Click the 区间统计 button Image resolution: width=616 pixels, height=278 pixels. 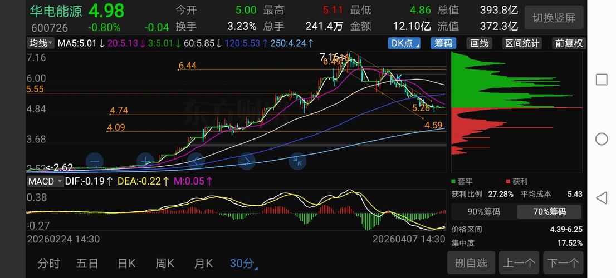tap(522, 43)
